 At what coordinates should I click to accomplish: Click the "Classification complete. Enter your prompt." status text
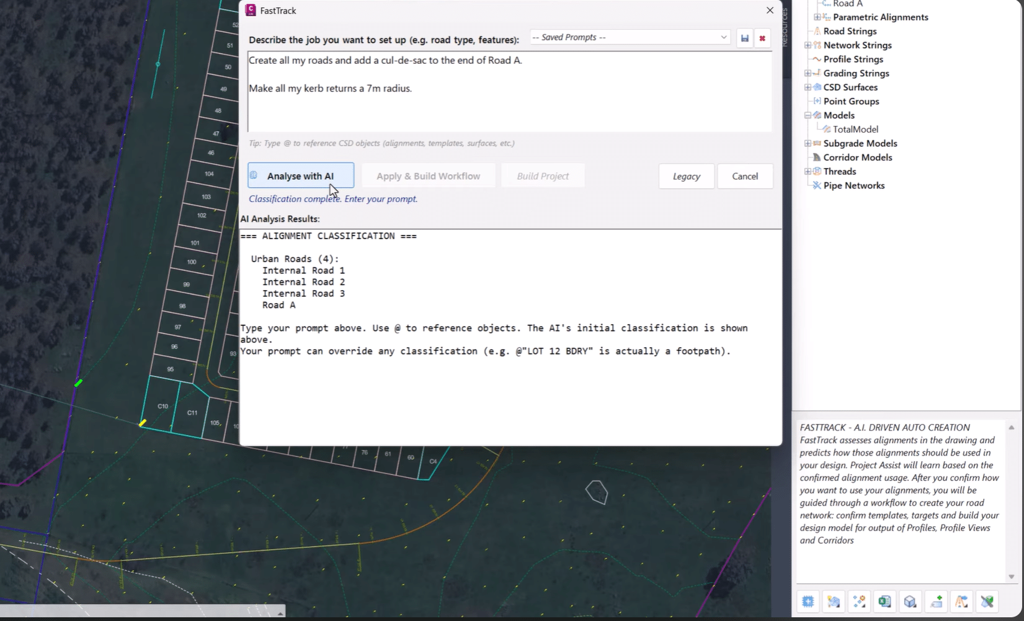coord(333,199)
